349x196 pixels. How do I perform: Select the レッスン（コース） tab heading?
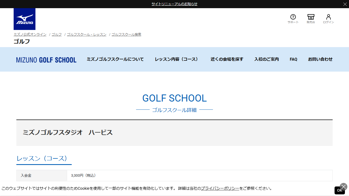pyautogui.click(x=44, y=159)
